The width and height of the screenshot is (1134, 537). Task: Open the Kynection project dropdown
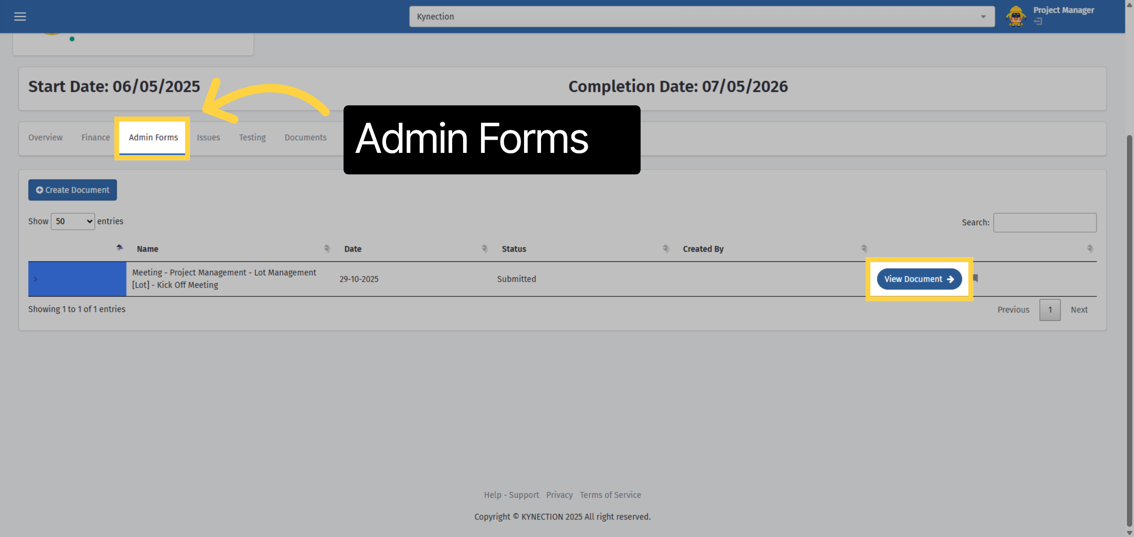(702, 17)
